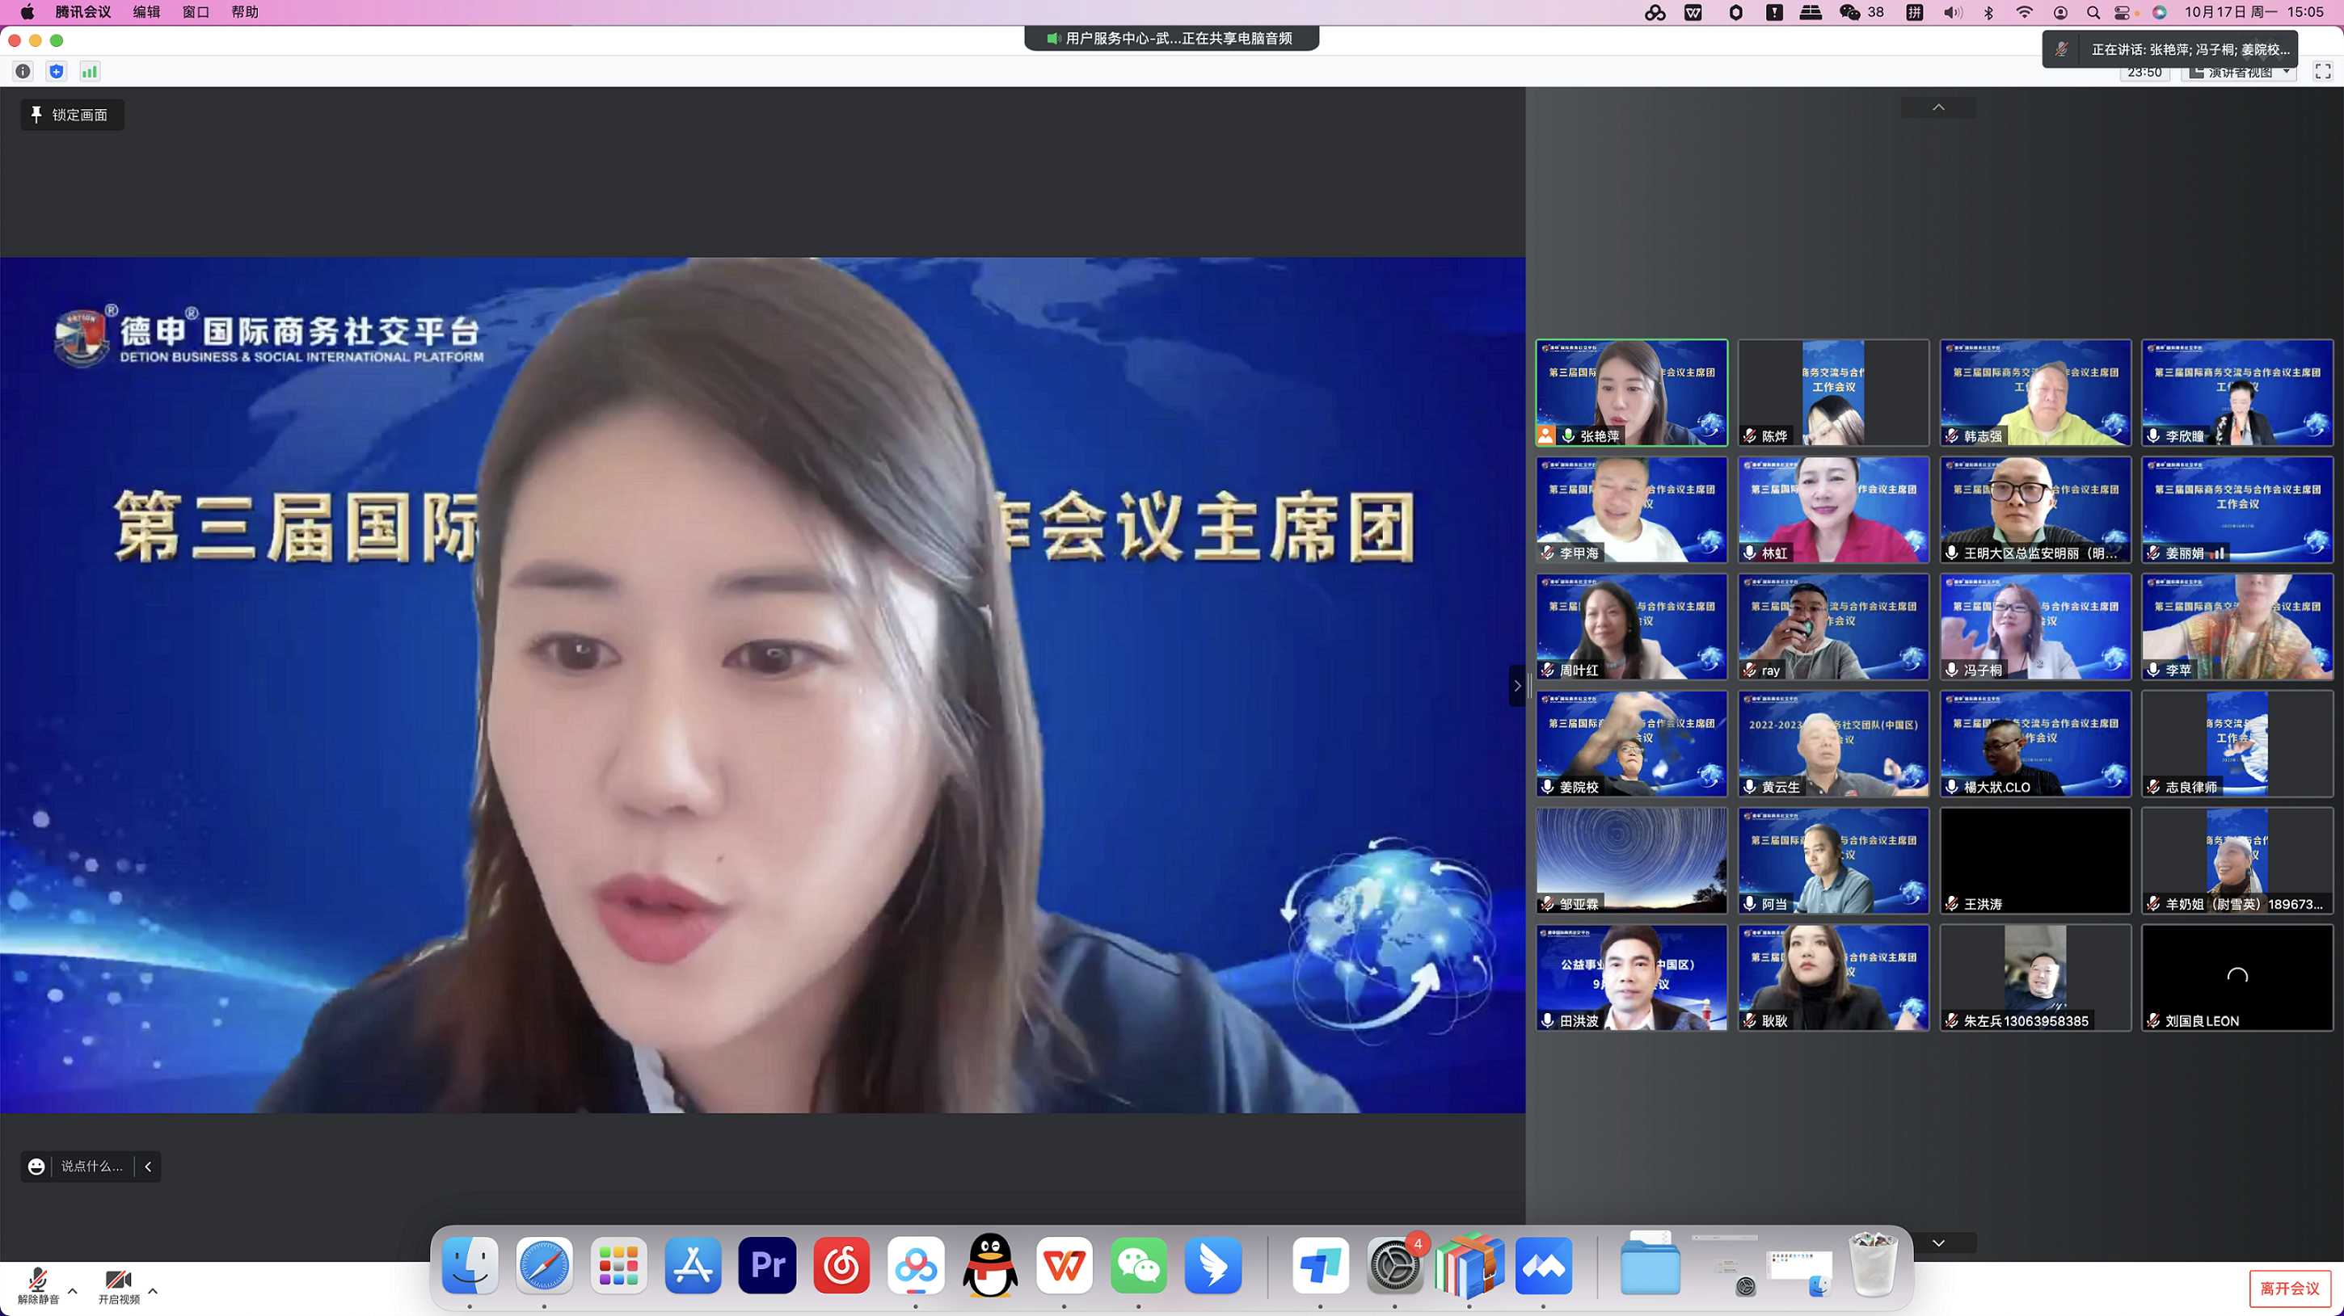Open Launchpad from the Dock
This screenshot has height=1316, width=2344.
click(x=619, y=1265)
